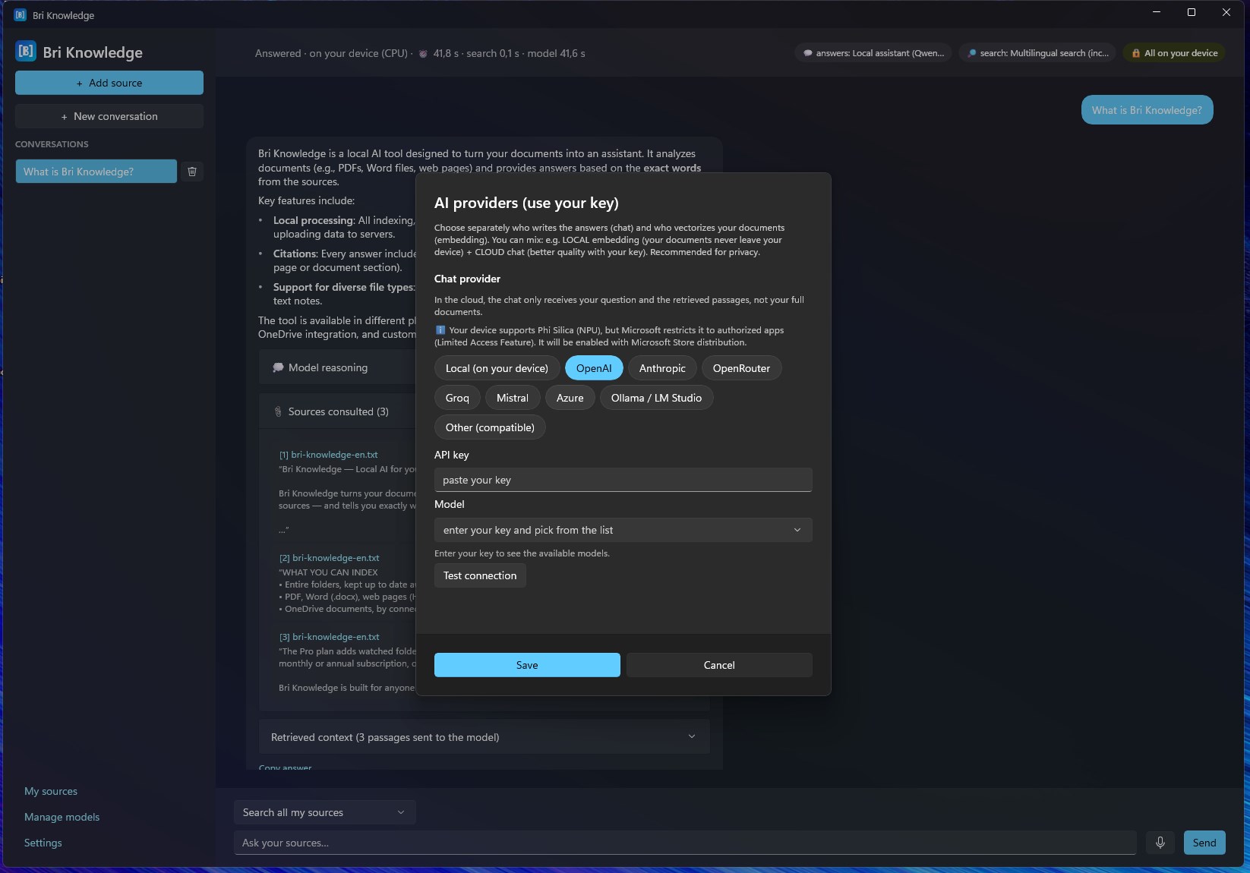Delete the 'What is Bri Knowledge?' conversation
Screen dimensions: 1250x873
click(x=192, y=172)
